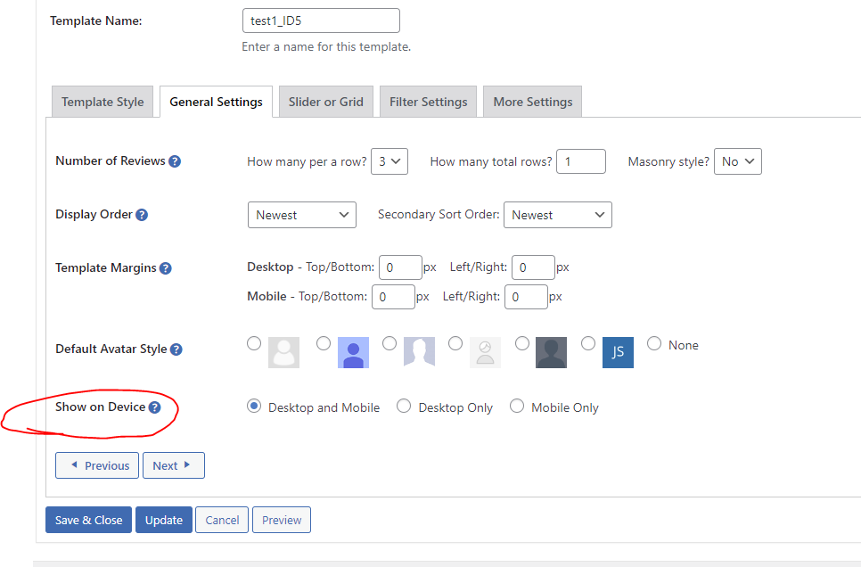The image size is (861, 567).
Task: Open help icon next to Show on Device
Action: tap(154, 407)
